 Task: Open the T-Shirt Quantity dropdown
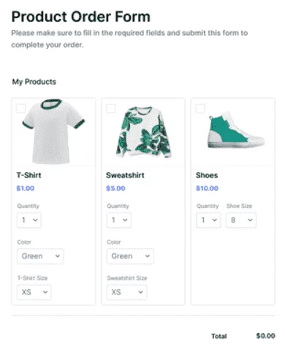[x=29, y=220]
